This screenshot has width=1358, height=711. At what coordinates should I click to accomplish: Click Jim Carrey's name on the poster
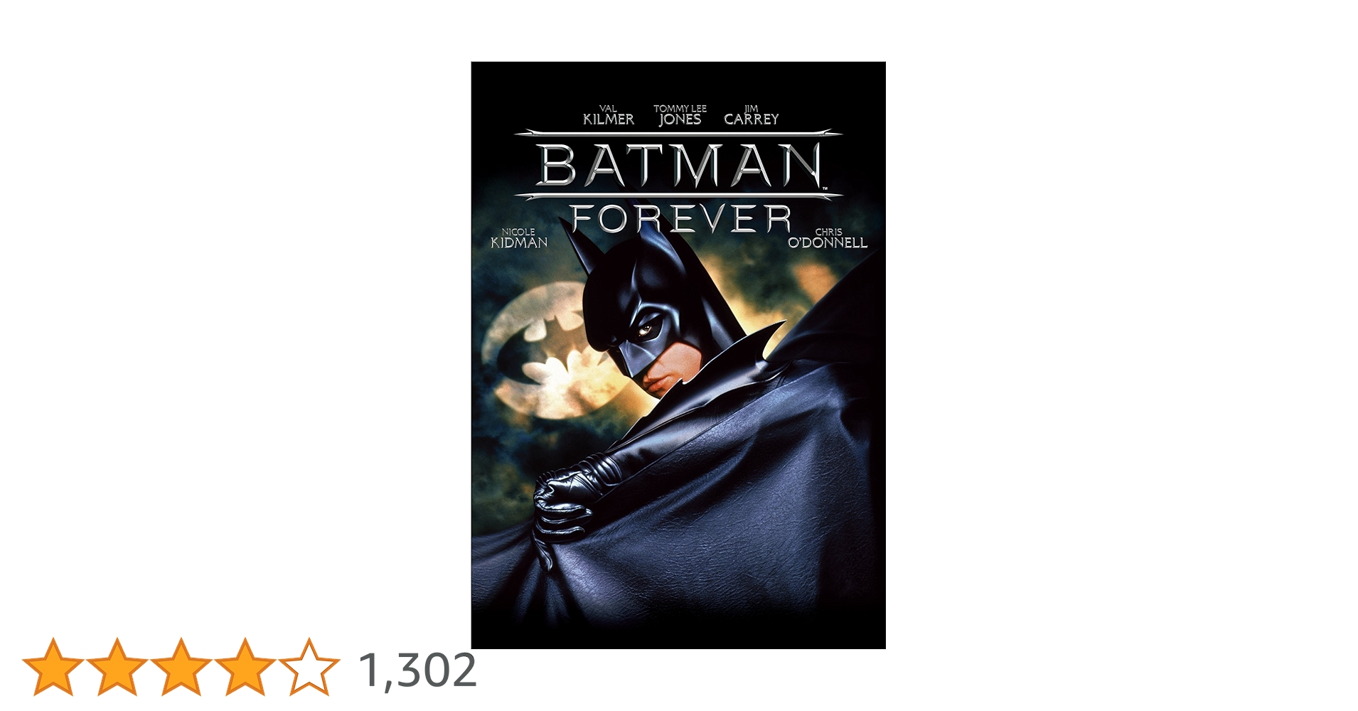click(752, 115)
